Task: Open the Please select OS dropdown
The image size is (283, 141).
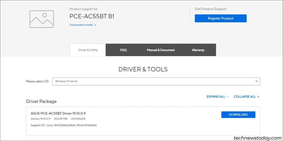Action: coord(156,81)
